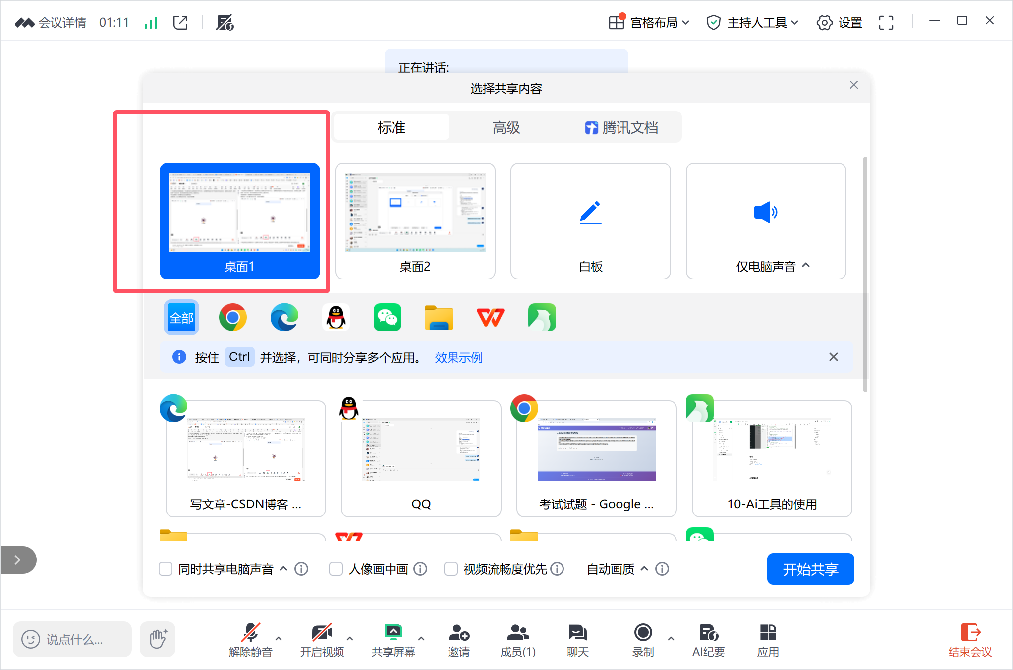This screenshot has height=670, width=1013.
Task: Enable 人像画中画 picture-in-picture
Action: click(x=336, y=569)
